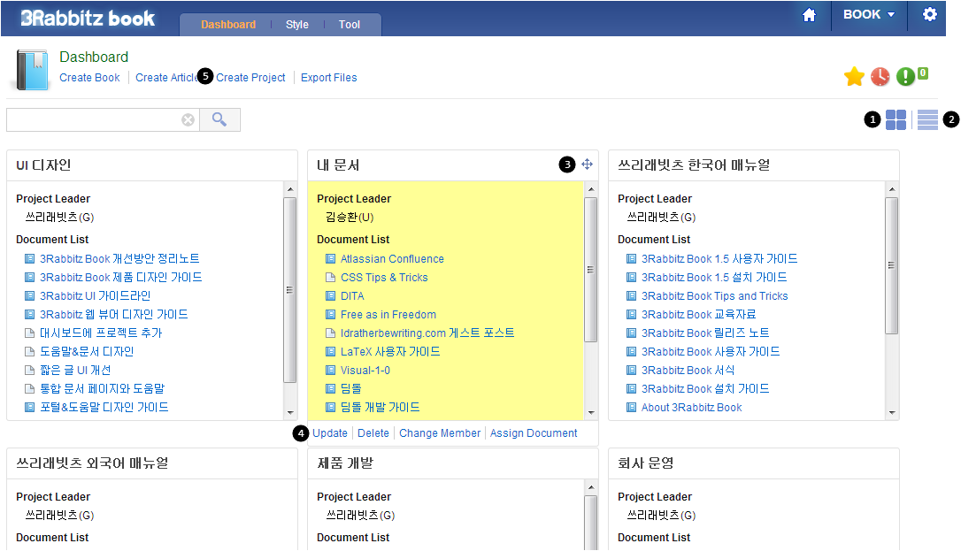Click the book icon beside 3Rabbitz Book 서식
The width and height of the screenshot is (961, 551).
tap(631, 371)
